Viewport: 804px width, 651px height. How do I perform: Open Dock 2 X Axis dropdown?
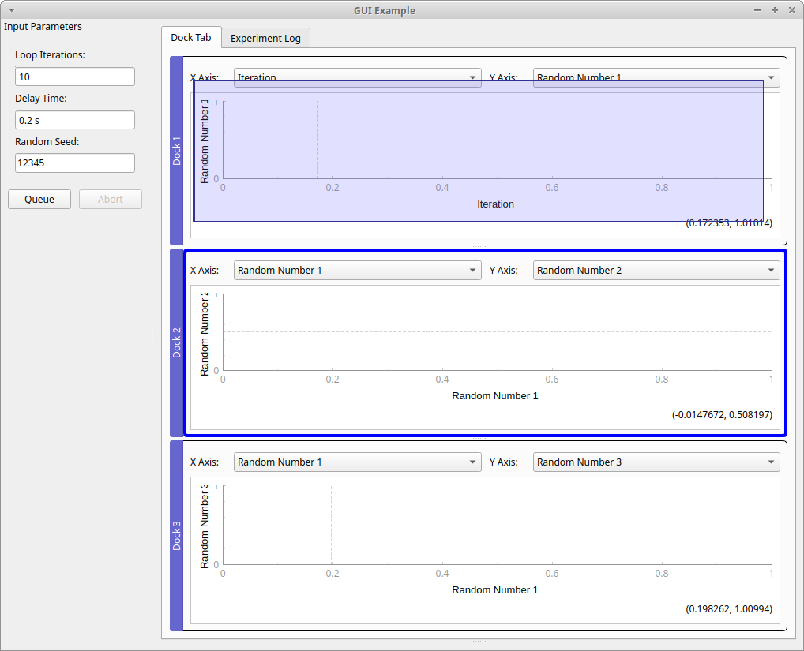pos(357,270)
